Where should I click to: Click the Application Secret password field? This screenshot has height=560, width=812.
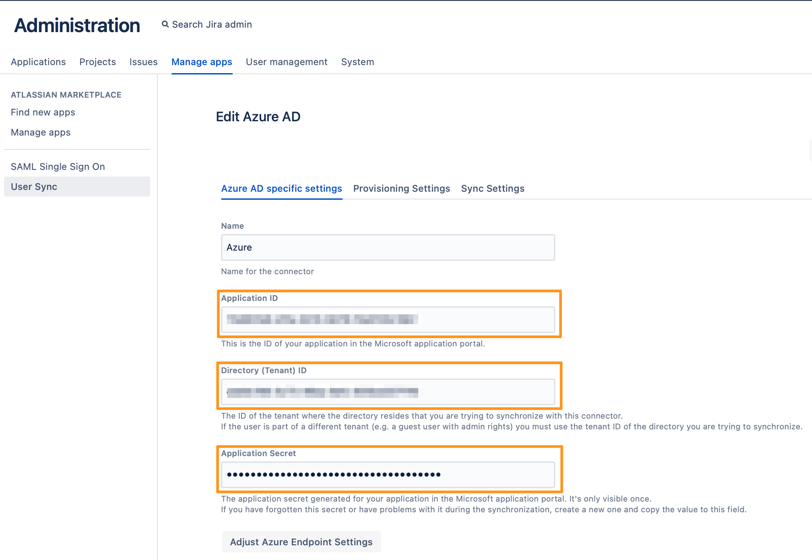(388, 475)
